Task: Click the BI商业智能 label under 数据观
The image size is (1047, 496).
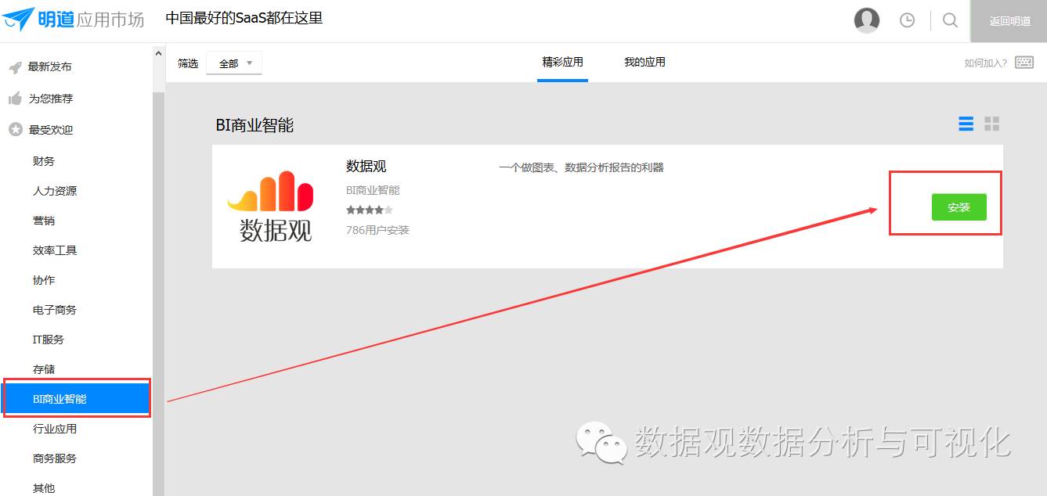Action: [x=373, y=190]
